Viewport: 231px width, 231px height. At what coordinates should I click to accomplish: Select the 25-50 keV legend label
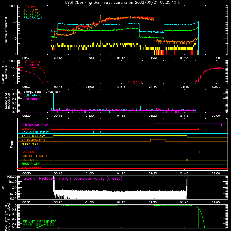(x=32, y=16)
